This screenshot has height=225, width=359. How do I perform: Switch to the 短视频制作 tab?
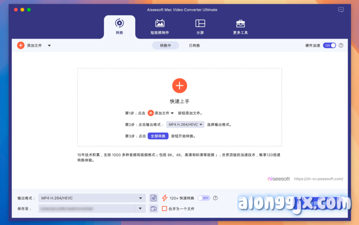(x=160, y=27)
